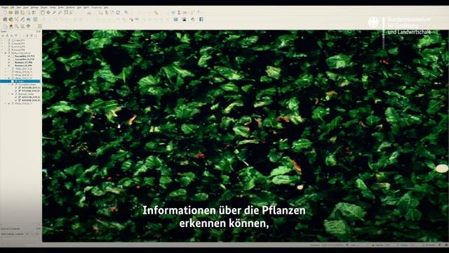Open the Data Source Manager icon
Viewport: 449px width, 253px height.
pos(5,19)
